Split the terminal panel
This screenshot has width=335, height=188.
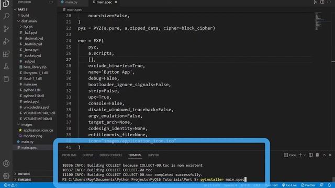[x=310, y=155]
